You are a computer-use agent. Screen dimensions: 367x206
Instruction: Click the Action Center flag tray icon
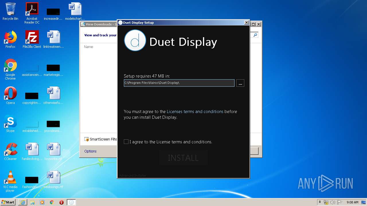click(340, 202)
